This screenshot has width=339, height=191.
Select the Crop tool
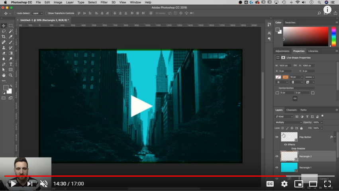[4, 37]
